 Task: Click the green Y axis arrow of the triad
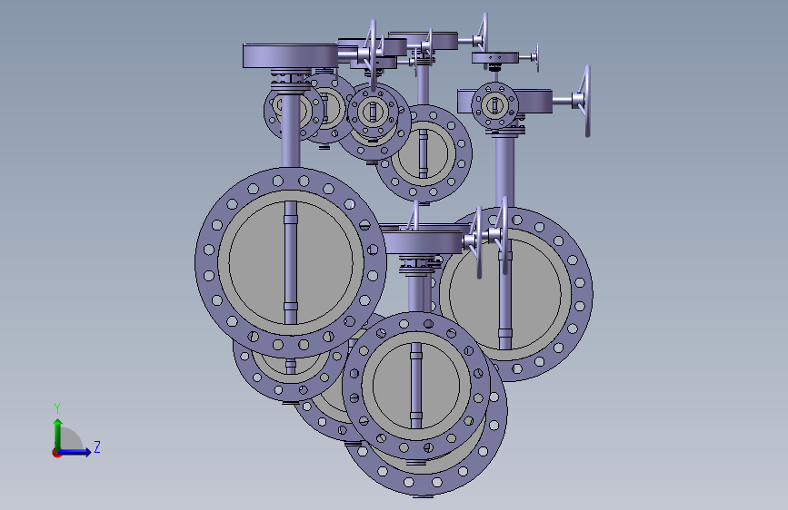tap(57, 434)
